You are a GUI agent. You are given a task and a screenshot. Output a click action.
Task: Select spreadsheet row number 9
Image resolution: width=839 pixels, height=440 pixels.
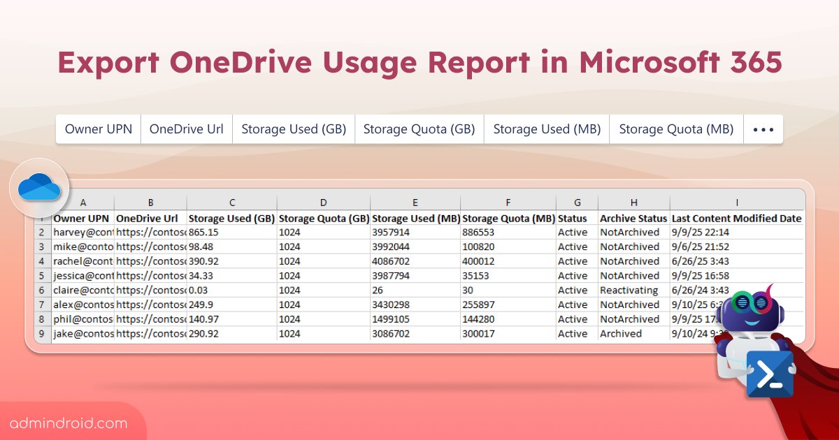point(42,334)
